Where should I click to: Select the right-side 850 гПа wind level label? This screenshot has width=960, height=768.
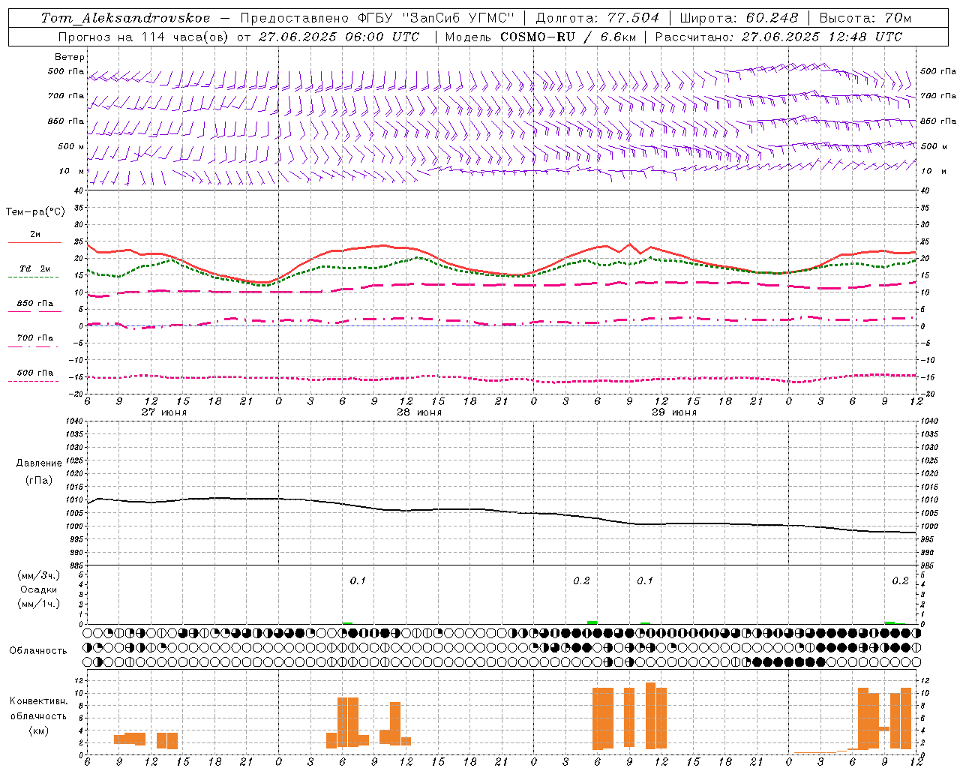(x=938, y=121)
